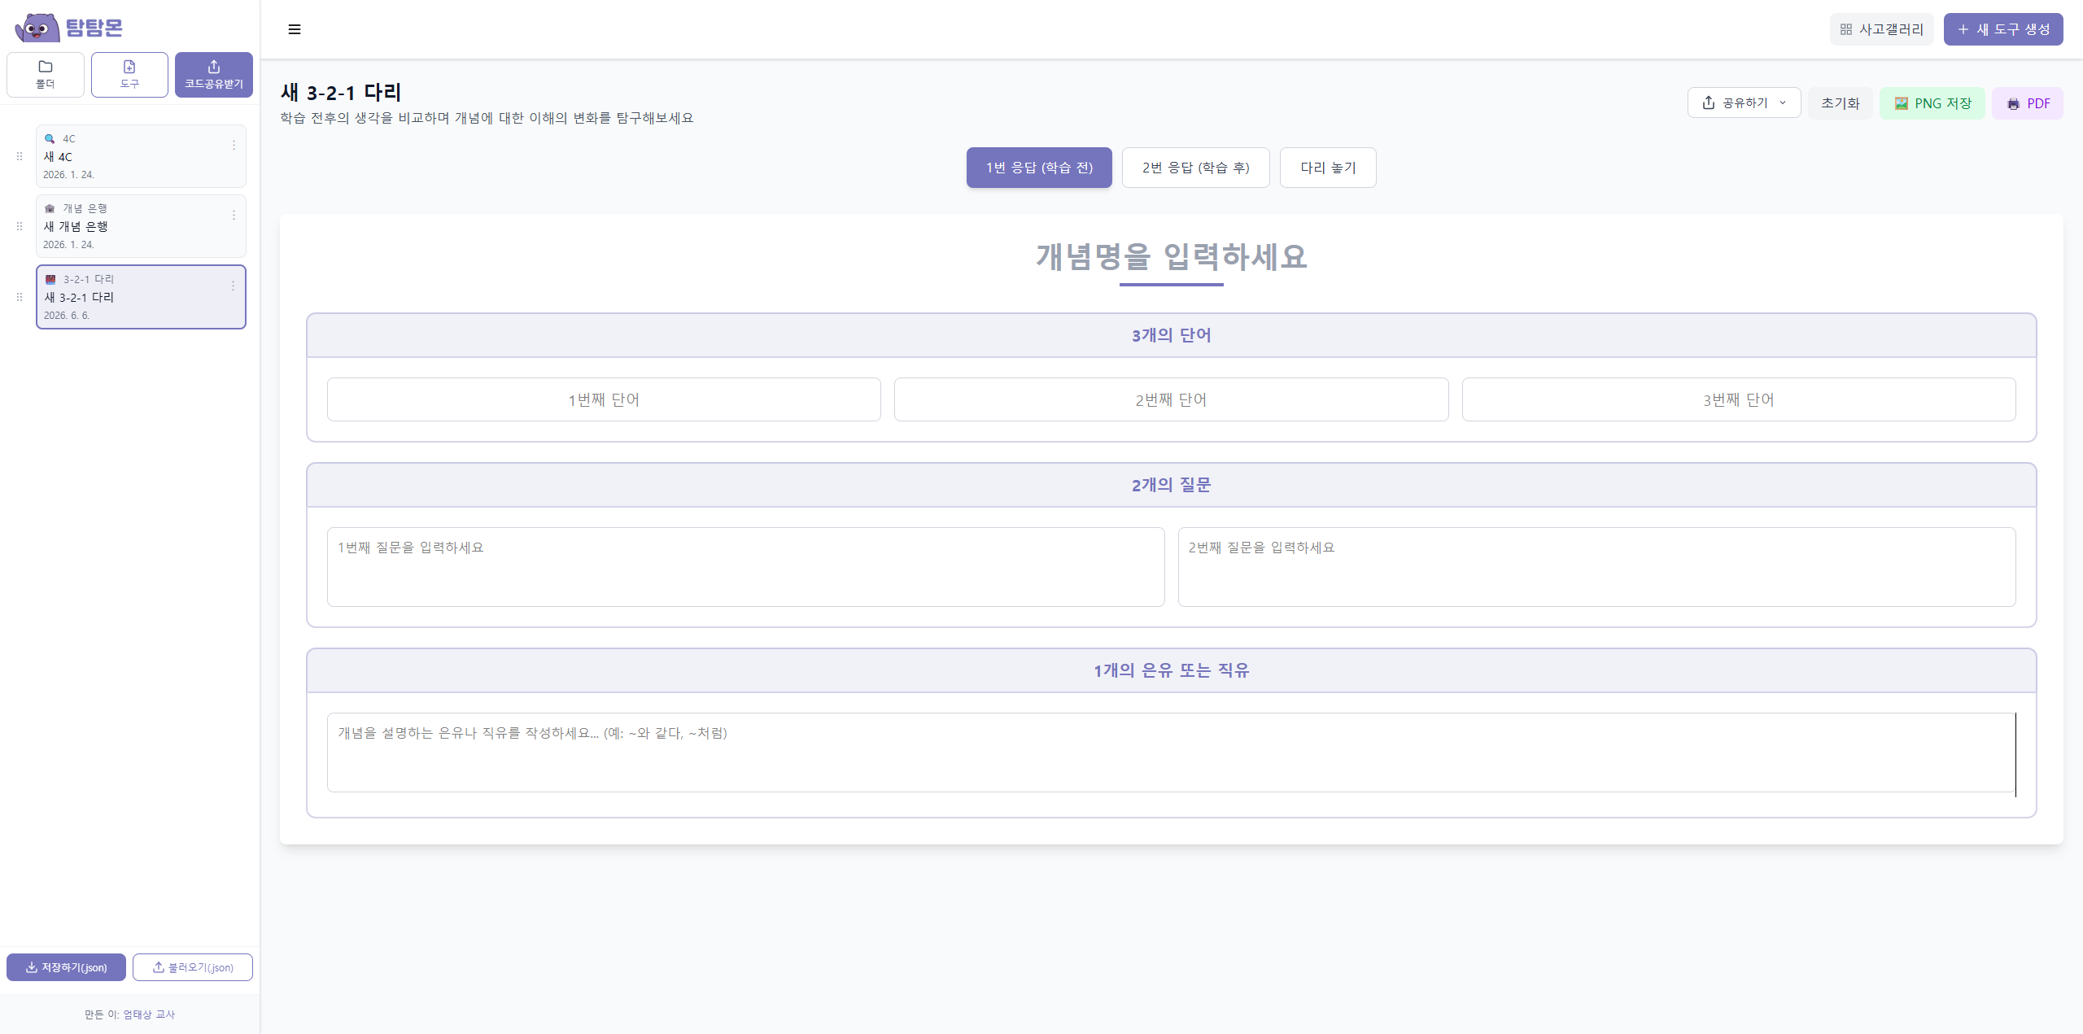The height and width of the screenshot is (1034, 2083).
Task: Grab drag handle beside 새 3-2-1 다리 item
Action: tap(20, 297)
